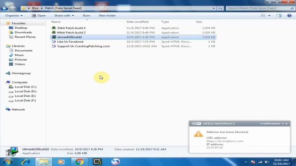296x166 pixels.
Task: Launch Internet Explorer from the taskbar
Action: coord(26,162)
